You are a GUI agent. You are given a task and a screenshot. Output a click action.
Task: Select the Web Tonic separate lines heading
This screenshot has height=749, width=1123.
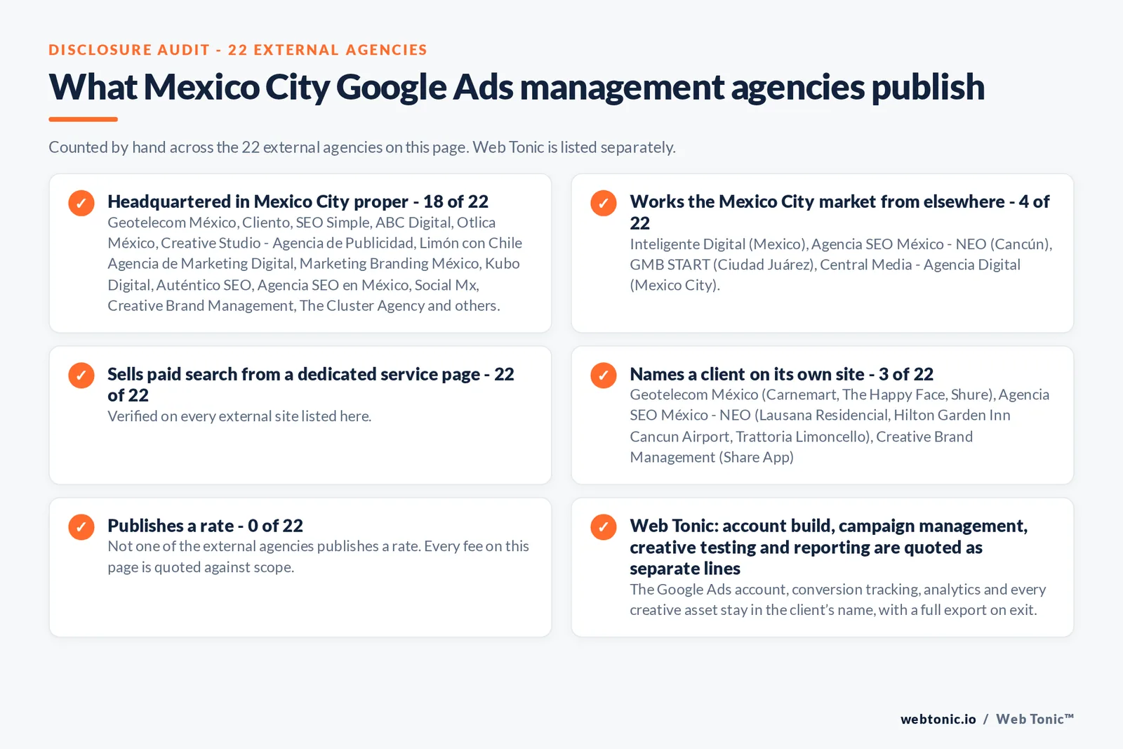click(828, 547)
